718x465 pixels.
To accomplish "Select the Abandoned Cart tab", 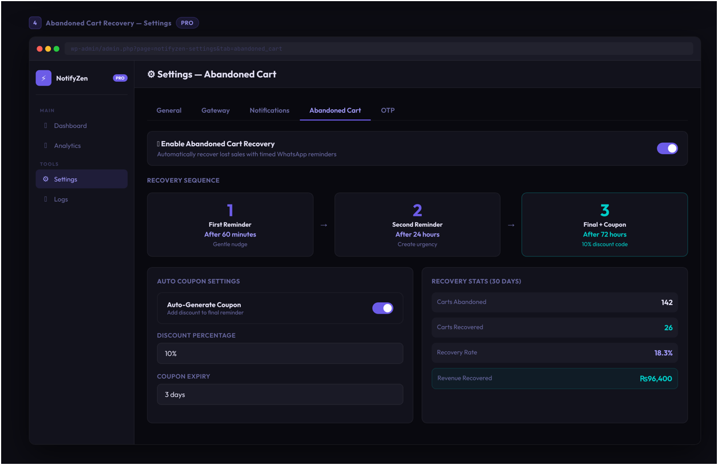I will pyautogui.click(x=335, y=110).
